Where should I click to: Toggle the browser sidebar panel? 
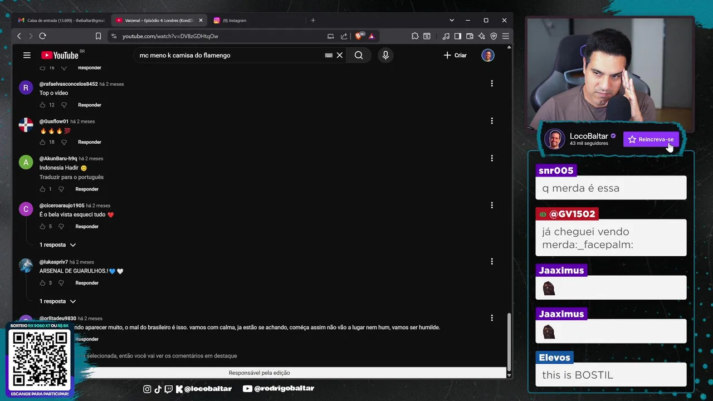pyautogui.click(x=458, y=36)
